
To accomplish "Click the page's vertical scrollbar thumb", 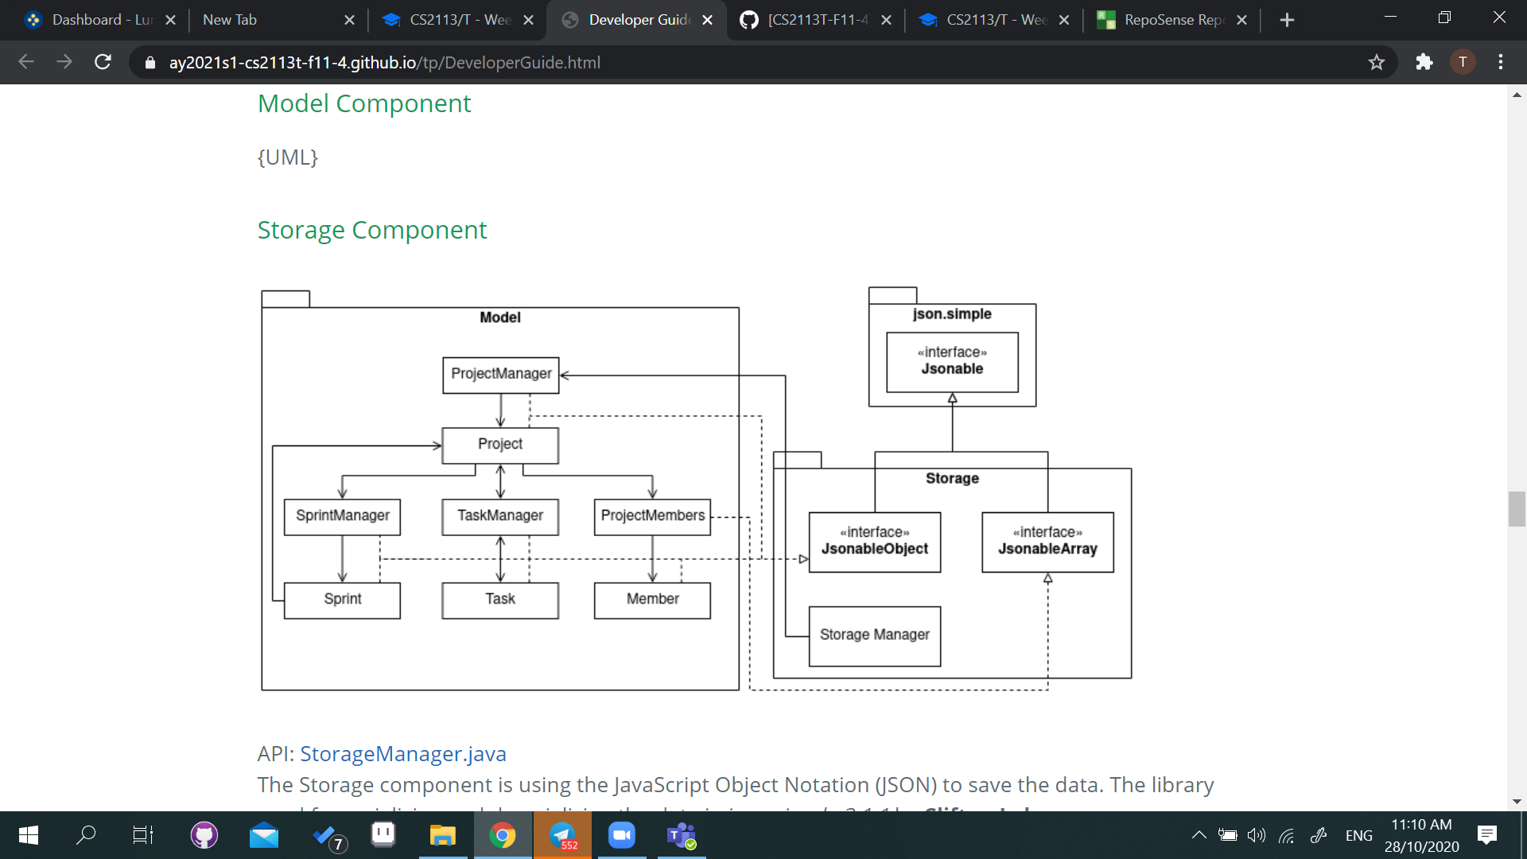I will [1517, 509].
